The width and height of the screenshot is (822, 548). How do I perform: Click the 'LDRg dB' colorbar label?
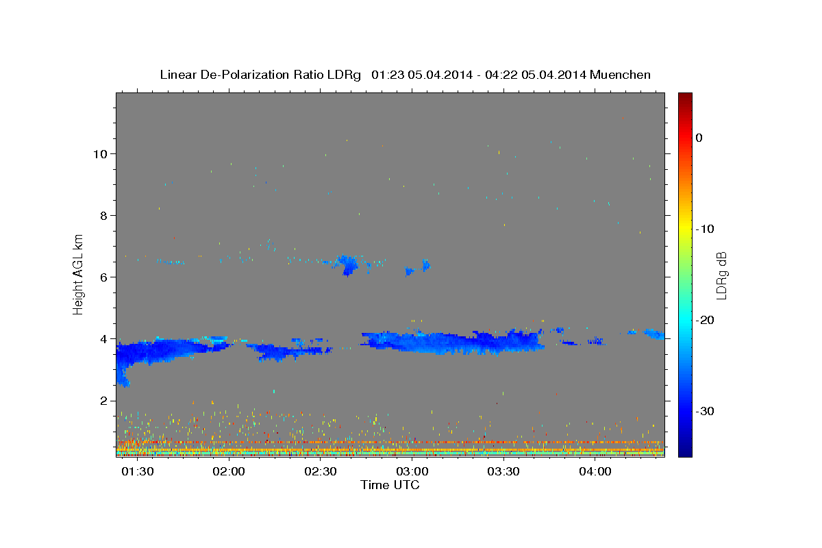721,275
